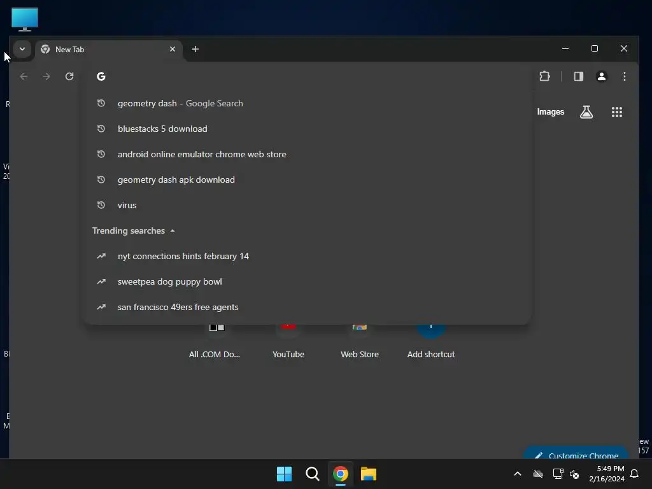Click the Google G icon in address bar
This screenshot has width=652, height=489.
[101, 76]
